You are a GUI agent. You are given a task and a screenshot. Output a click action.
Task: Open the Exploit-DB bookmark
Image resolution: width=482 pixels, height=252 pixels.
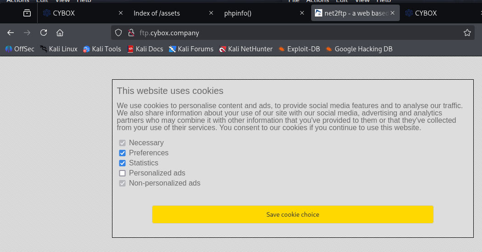(x=299, y=49)
